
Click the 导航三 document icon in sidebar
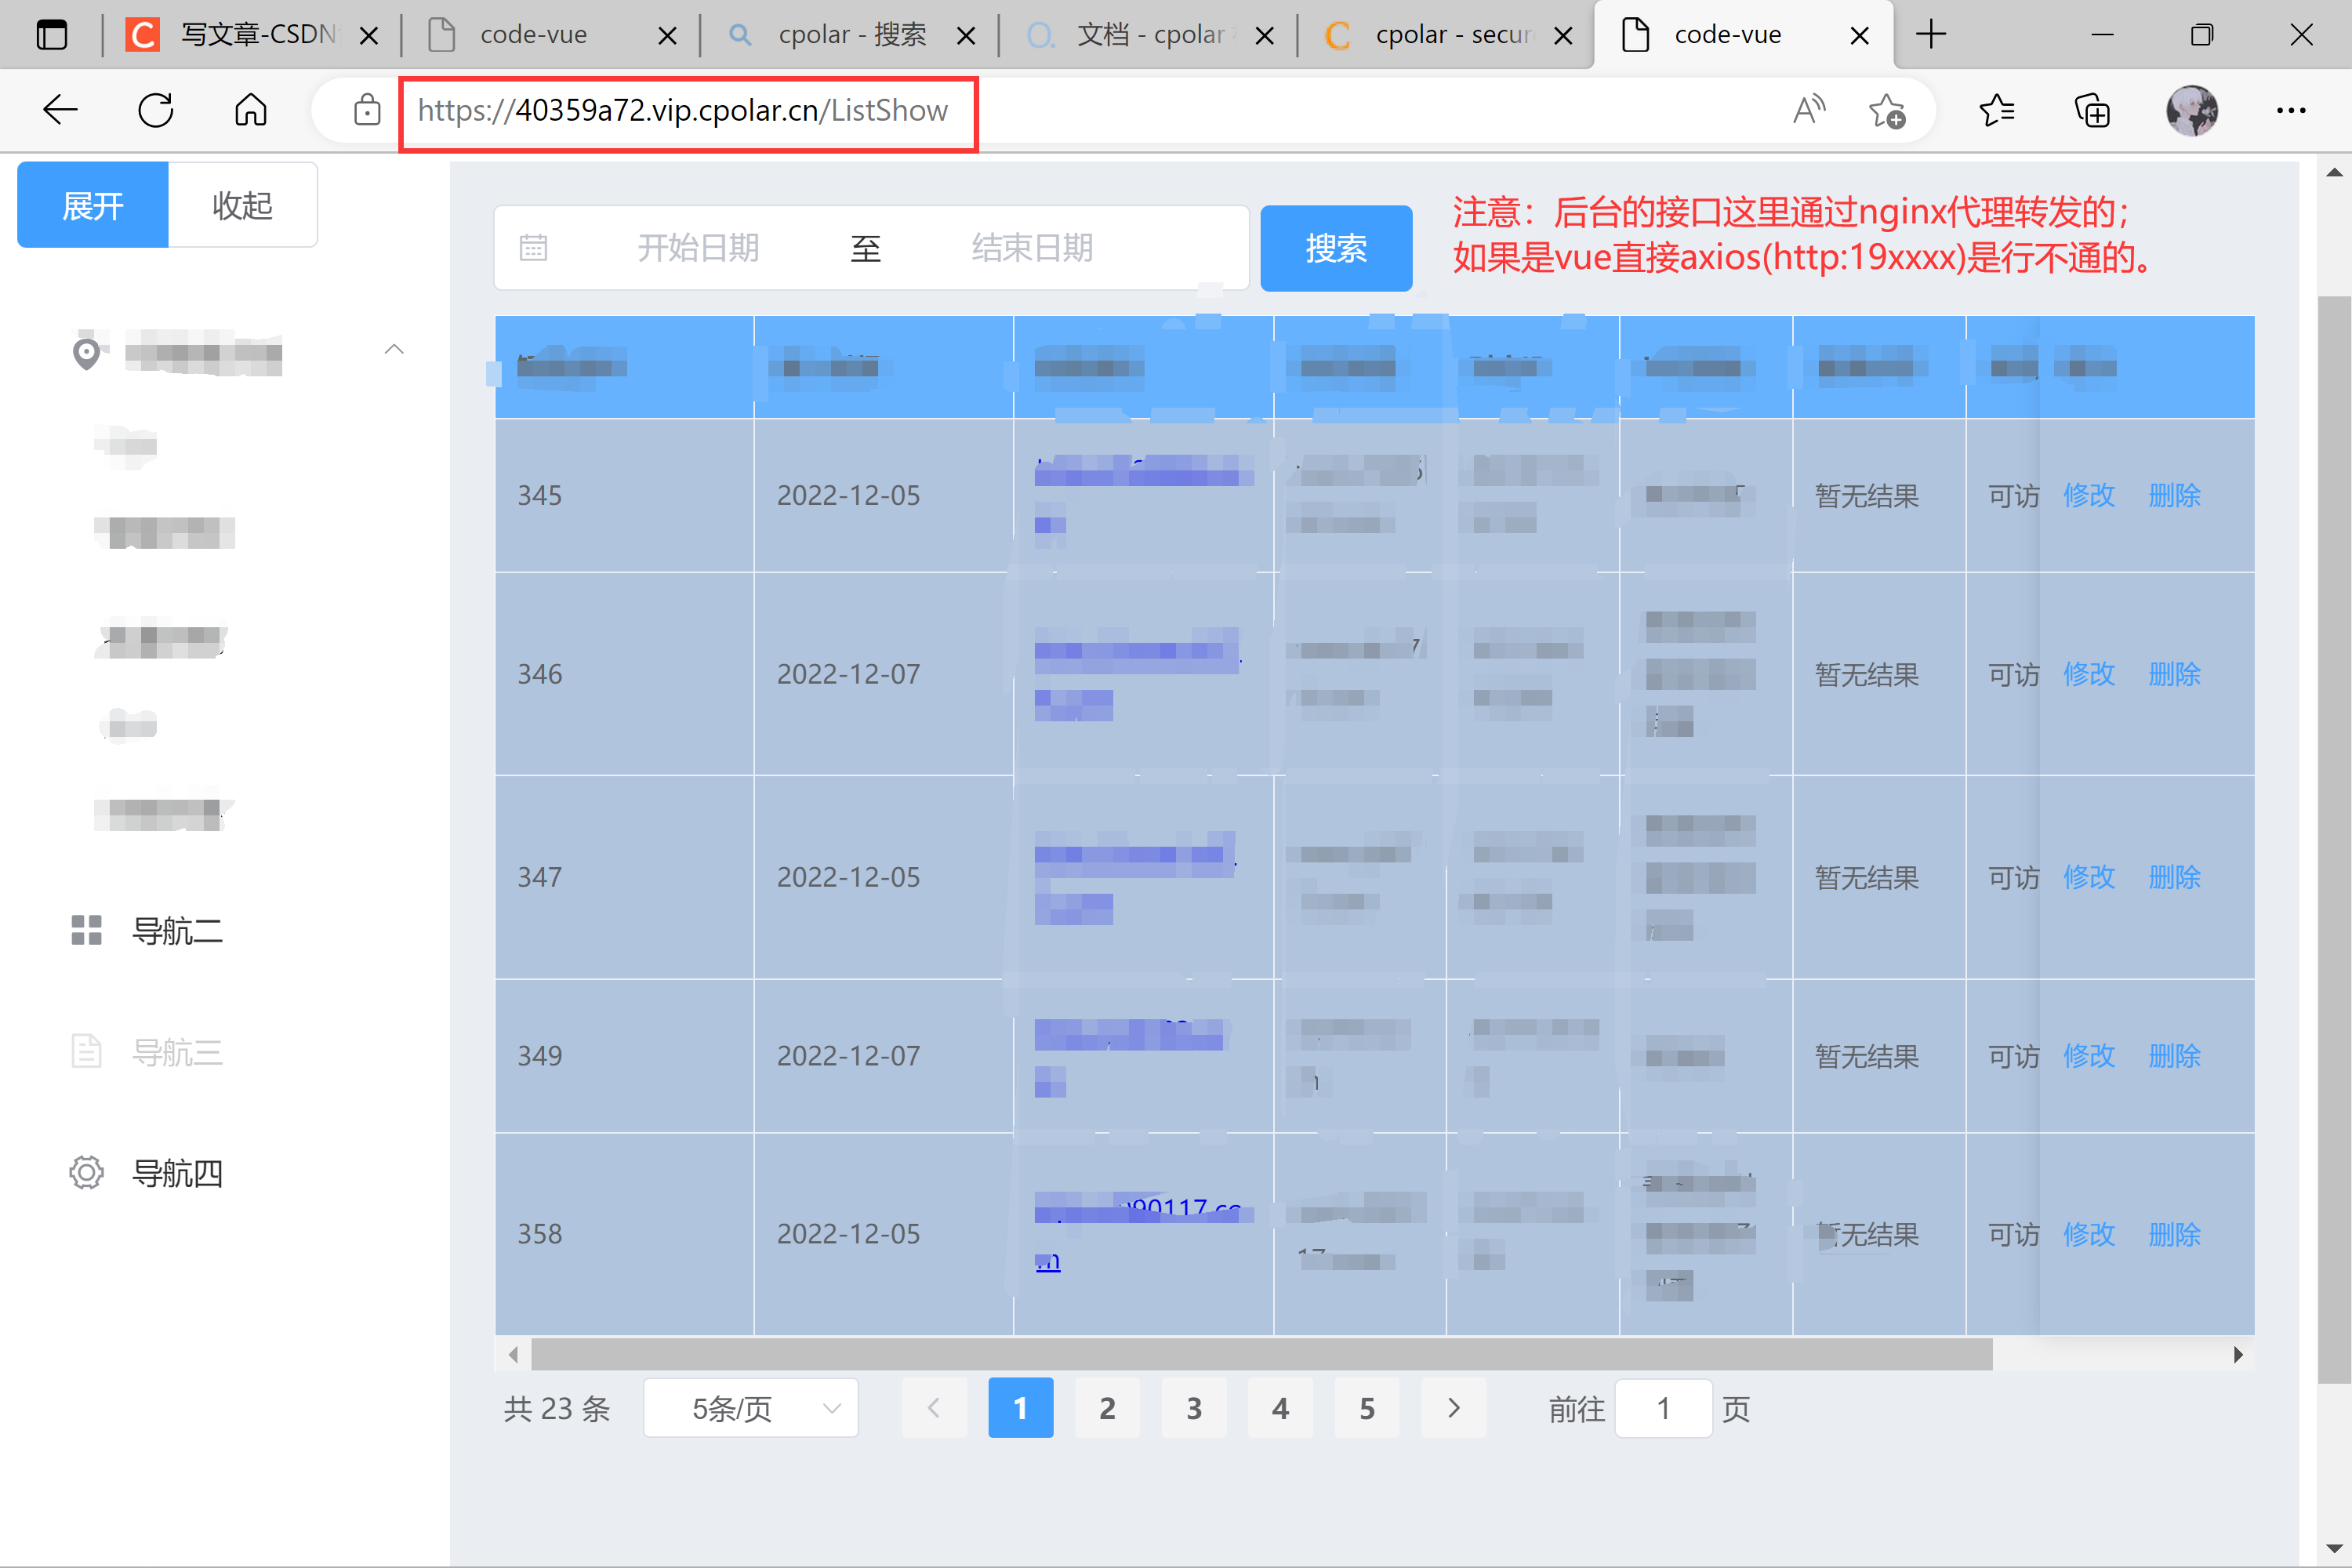tap(86, 1051)
